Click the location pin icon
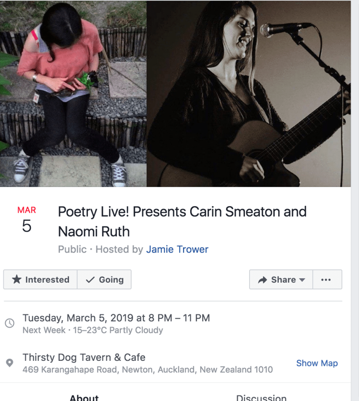Image resolution: width=359 pixels, height=401 pixels. coord(9,363)
